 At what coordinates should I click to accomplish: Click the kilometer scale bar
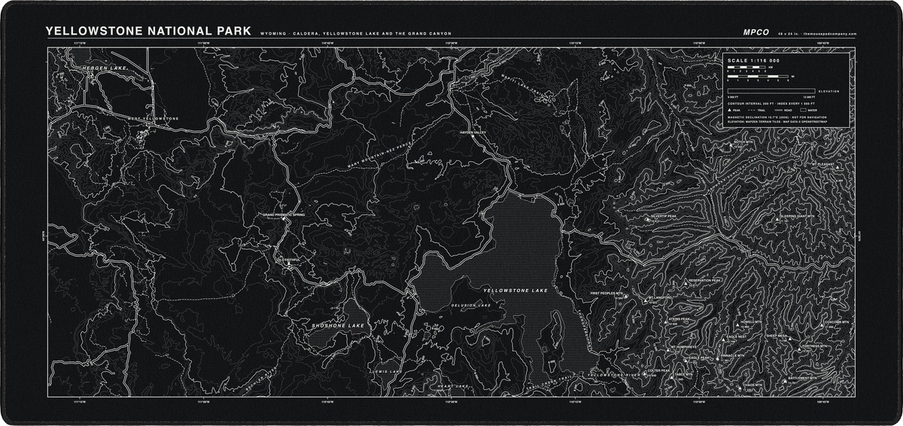[x=746, y=67]
